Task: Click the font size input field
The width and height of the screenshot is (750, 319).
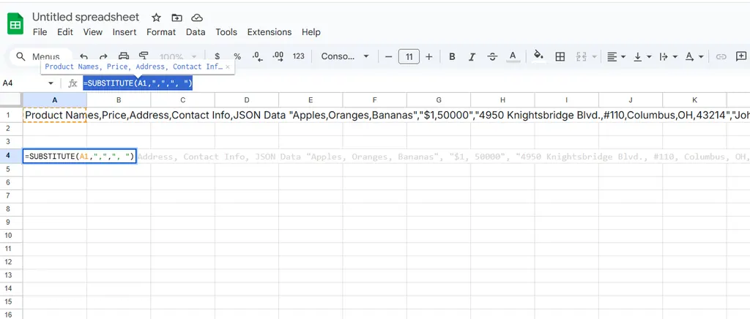Action: [x=409, y=56]
